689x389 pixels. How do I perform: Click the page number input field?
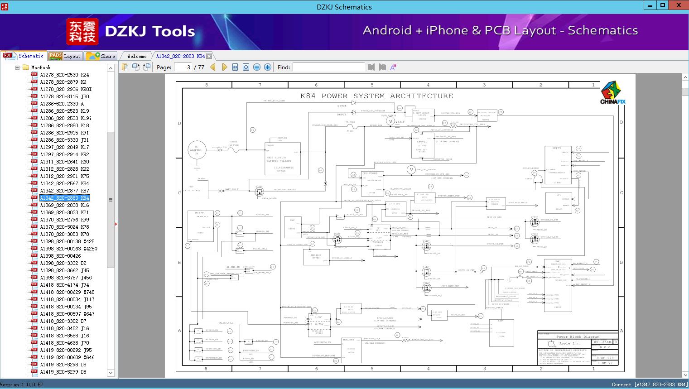pos(183,67)
